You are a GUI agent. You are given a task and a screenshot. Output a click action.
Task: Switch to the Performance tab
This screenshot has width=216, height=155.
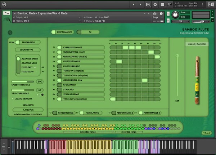coord(62,32)
